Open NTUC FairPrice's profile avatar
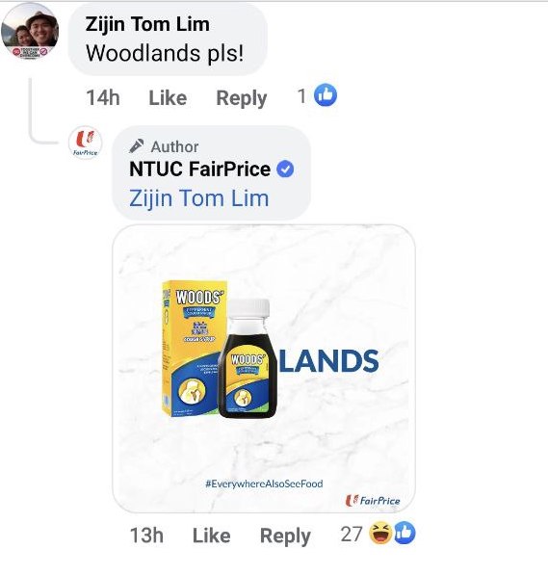Screen dimensions: 548x575 [x=85, y=143]
